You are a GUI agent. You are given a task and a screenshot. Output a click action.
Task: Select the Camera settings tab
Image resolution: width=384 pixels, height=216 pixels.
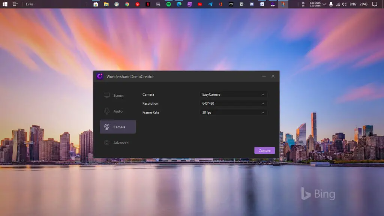(x=117, y=127)
